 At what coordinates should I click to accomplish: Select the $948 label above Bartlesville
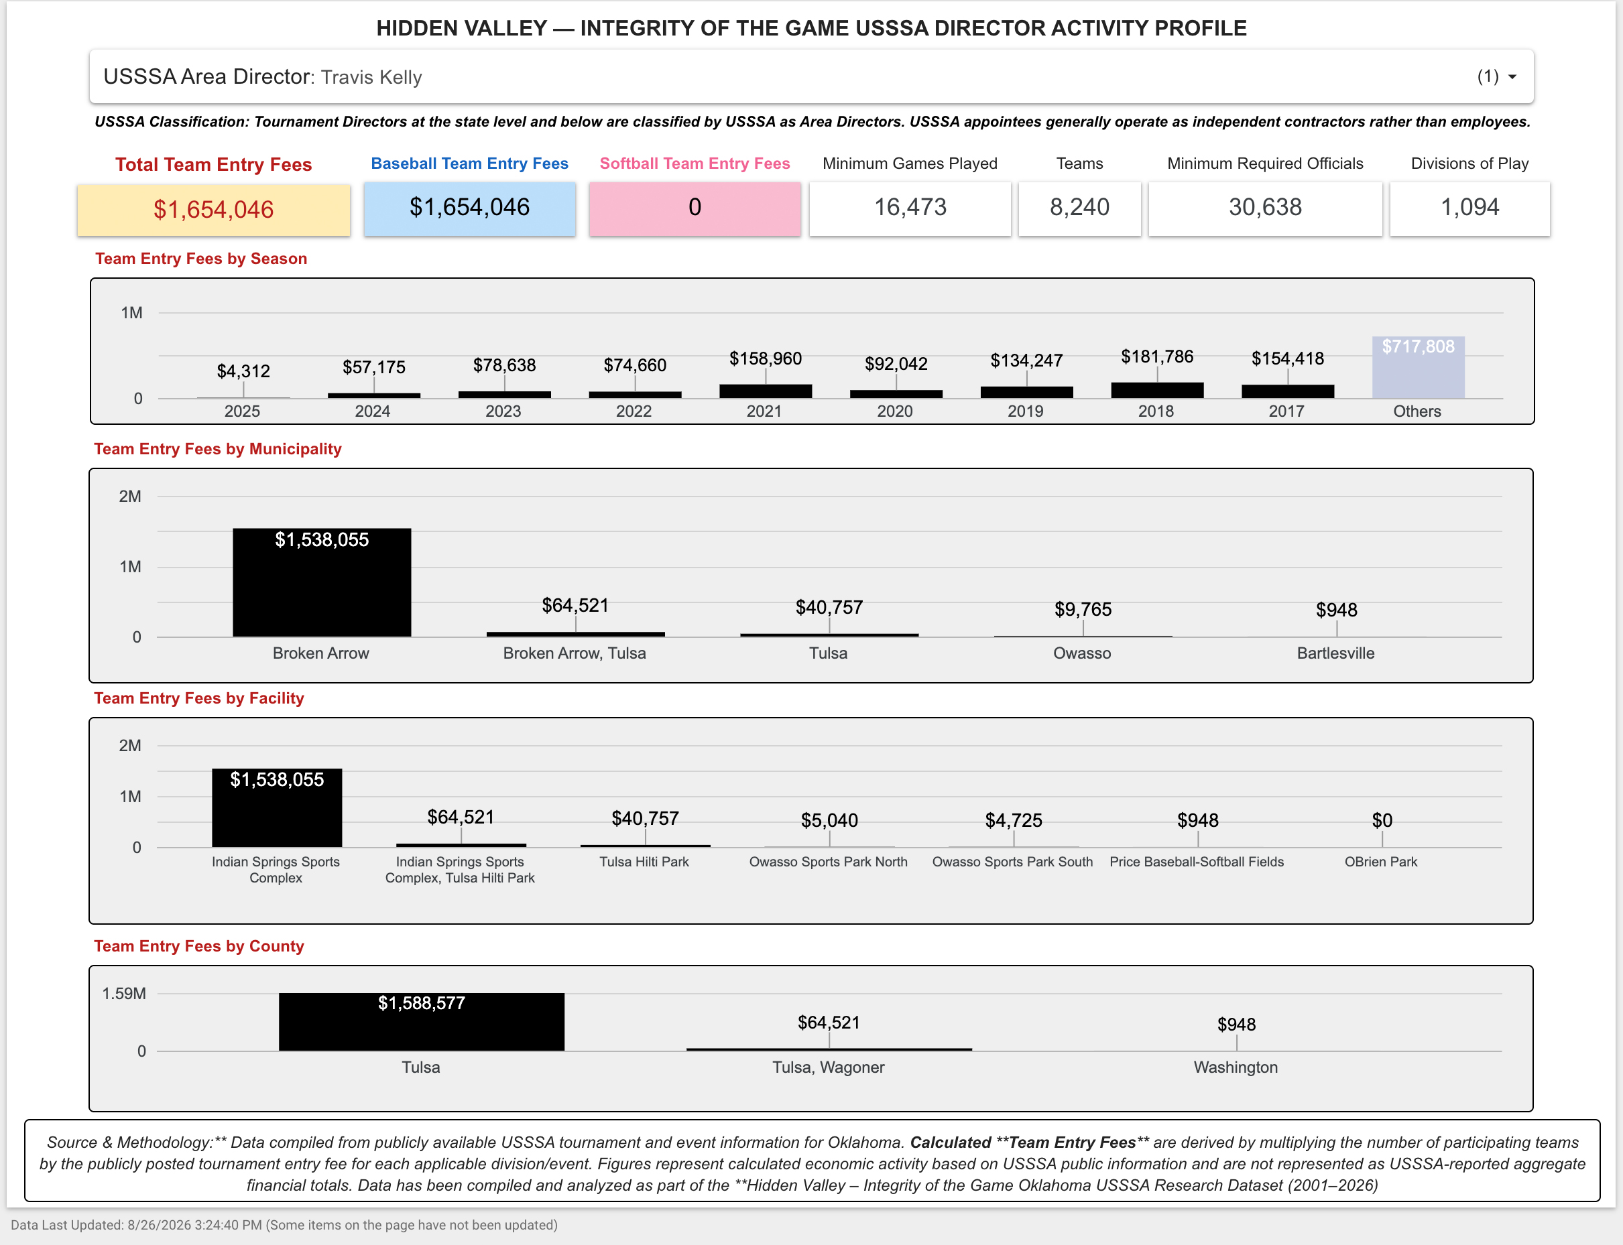point(1336,610)
